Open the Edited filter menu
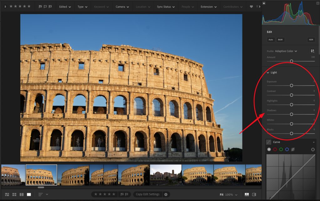 click(x=65, y=7)
